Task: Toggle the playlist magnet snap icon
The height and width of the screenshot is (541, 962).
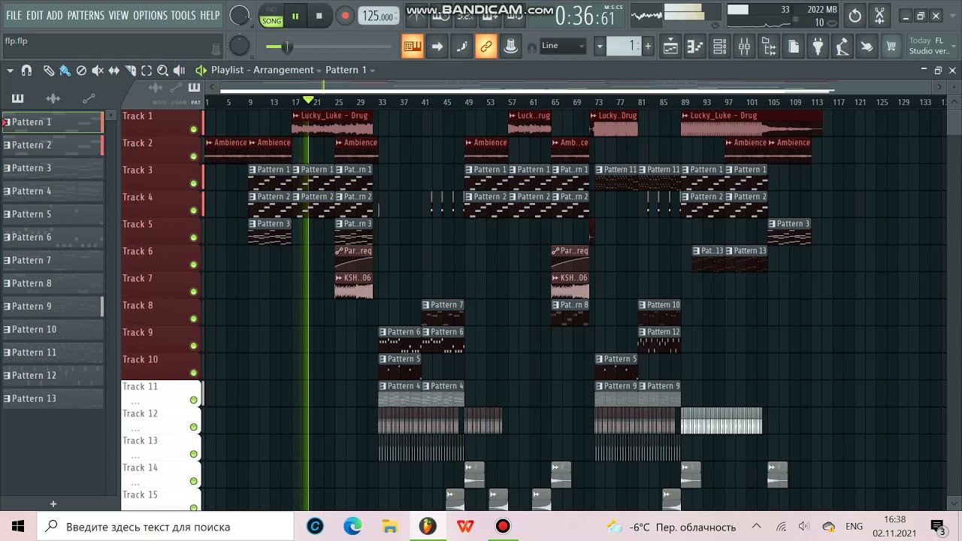Action: [x=26, y=70]
